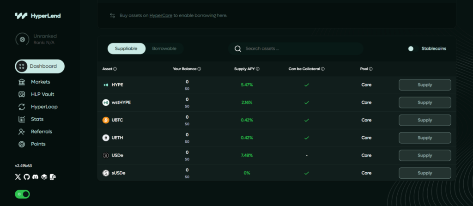Click the info icon beside Your Balance
Screen dimensions: 473x206
[200, 69]
